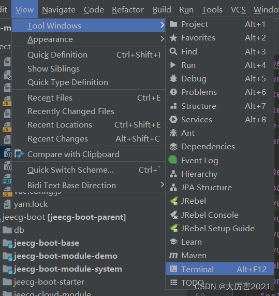Choose Quick Definition
This screenshot has width=279, height=296.
coord(89,55)
